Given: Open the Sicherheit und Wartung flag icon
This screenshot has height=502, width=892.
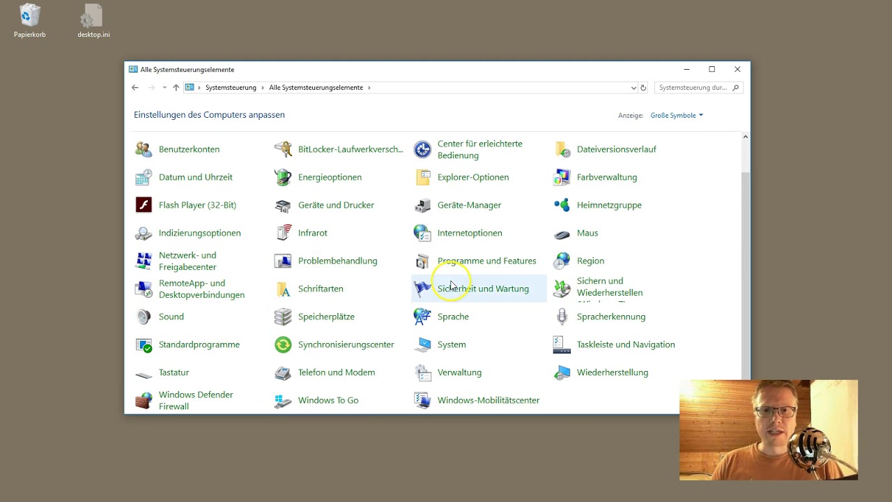Looking at the screenshot, I should 422,289.
